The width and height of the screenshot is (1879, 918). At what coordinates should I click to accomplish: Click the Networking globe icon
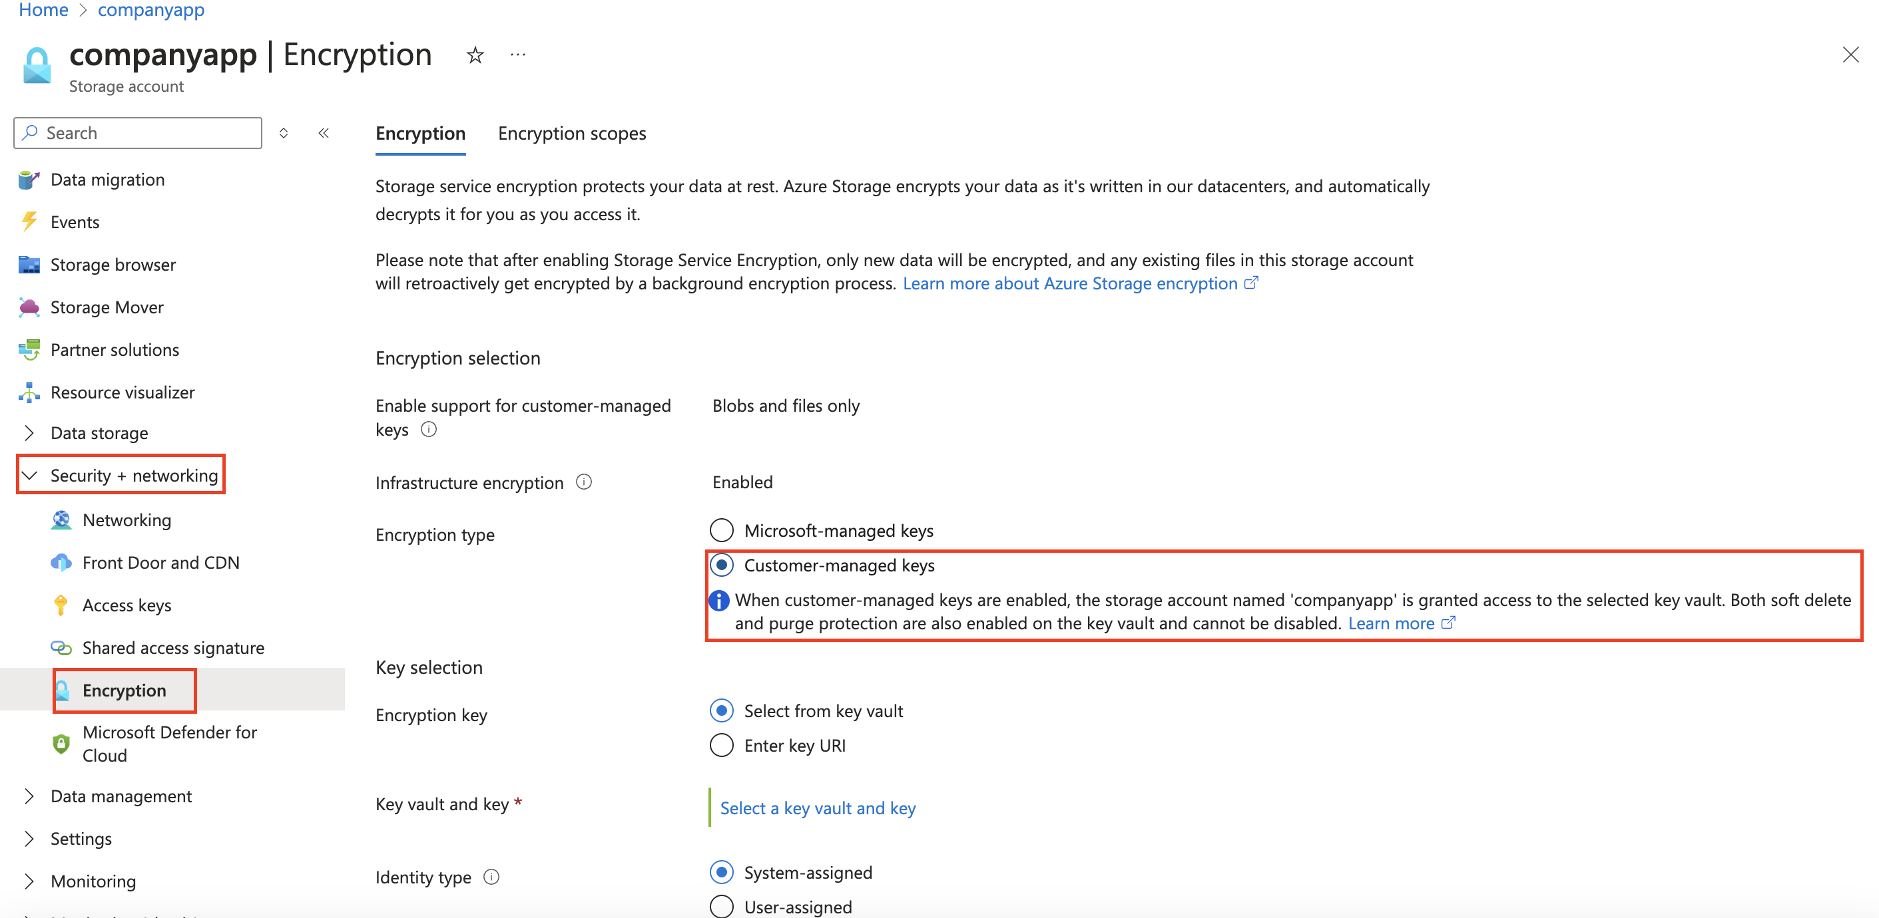[61, 520]
